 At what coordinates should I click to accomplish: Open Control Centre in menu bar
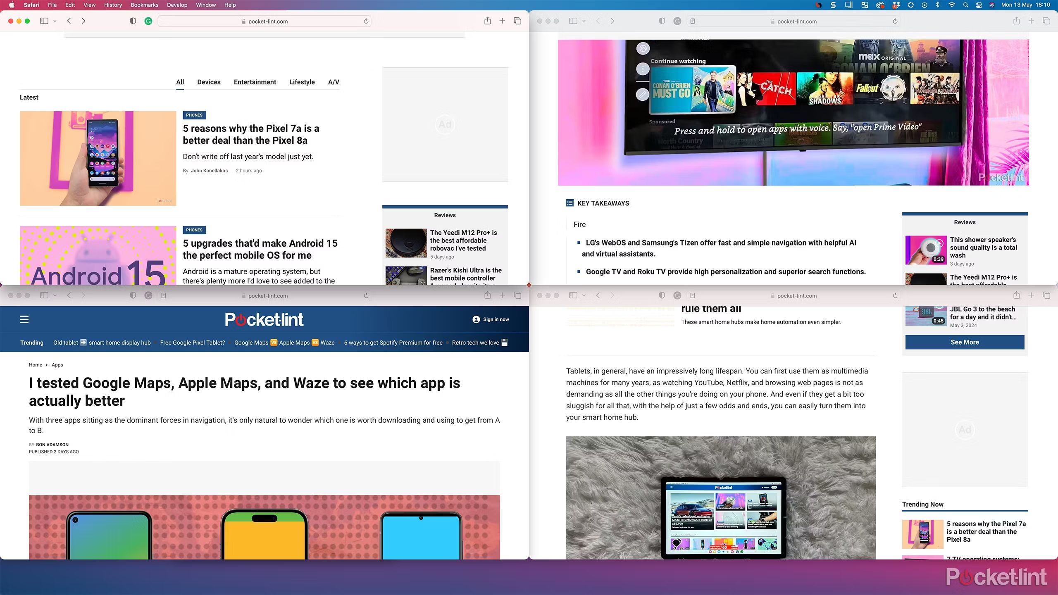pos(979,5)
